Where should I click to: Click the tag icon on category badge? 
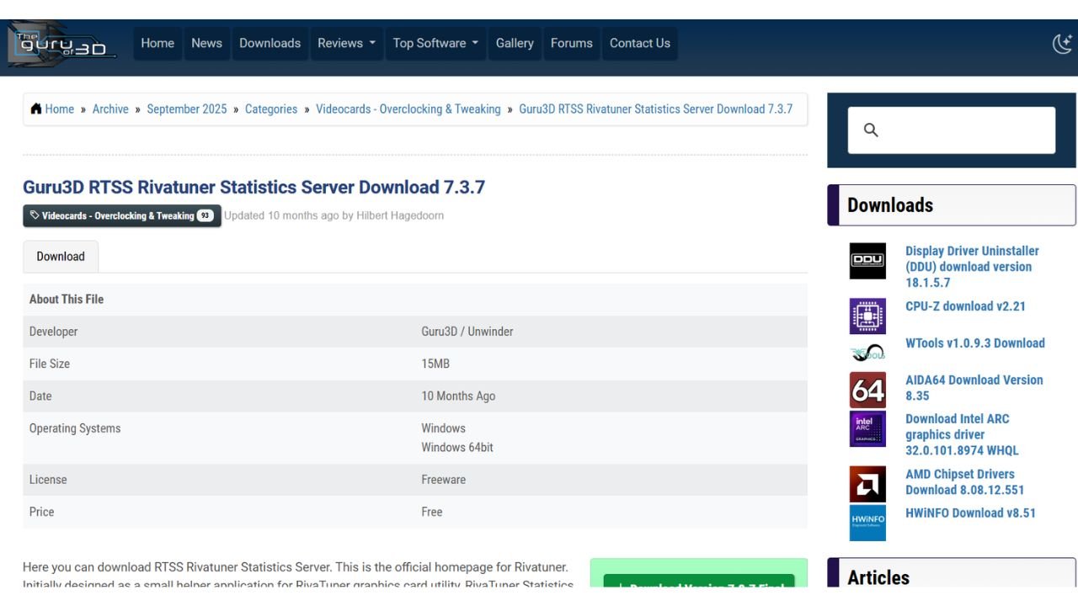click(x=35, y=215)
